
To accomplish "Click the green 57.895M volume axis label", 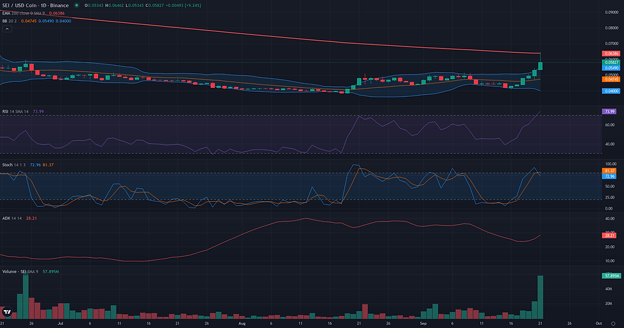I will [x=611, y=275].
